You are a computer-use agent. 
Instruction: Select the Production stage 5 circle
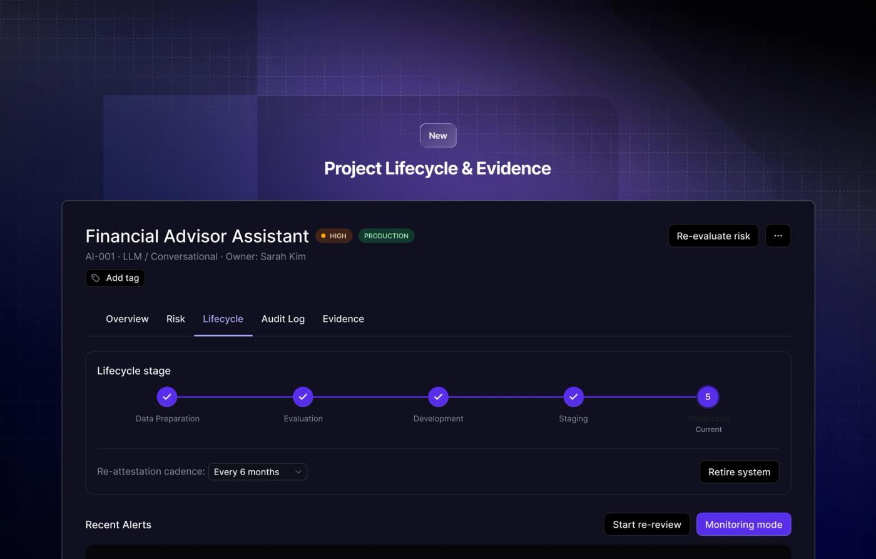pos(708,396)
